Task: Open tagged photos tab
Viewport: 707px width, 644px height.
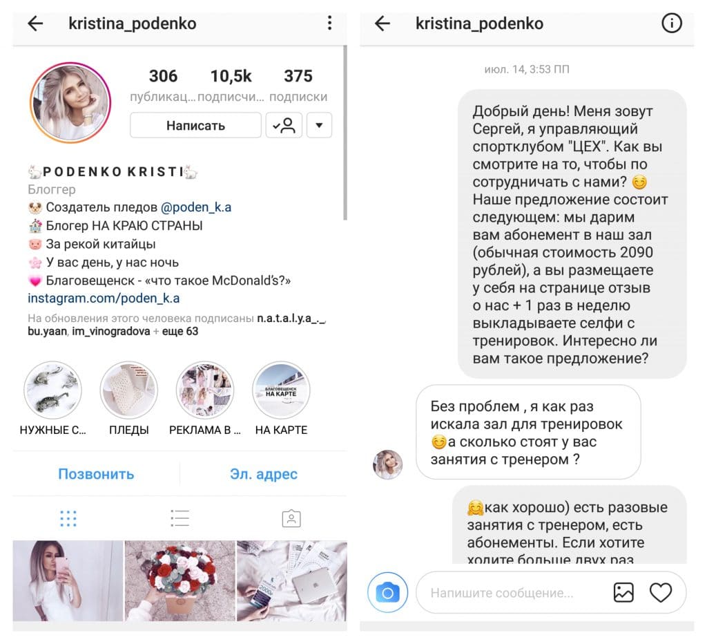Action: pos(291,518)
